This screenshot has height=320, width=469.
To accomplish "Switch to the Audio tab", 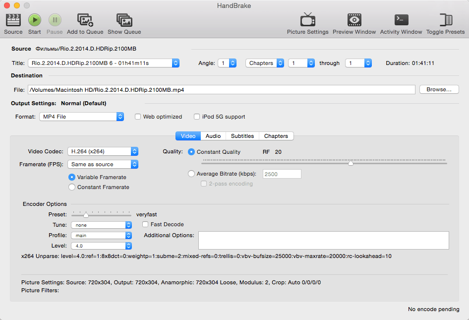I will pyautogui.click(x=213, y=136).
